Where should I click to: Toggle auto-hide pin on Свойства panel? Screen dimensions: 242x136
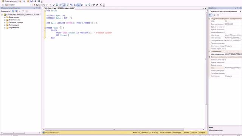pos(238,8)
